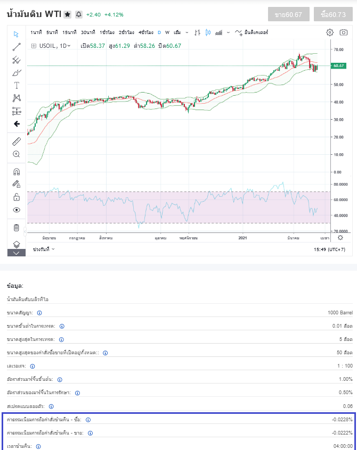
Task: Click the sell button at 60.67
Action: (x=288, y=14)
